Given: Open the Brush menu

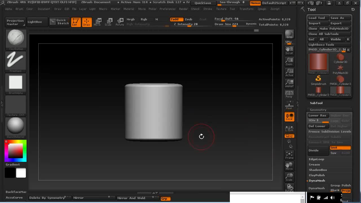Looking at the screenshot, I should pyautogui.click(x=19, y=9).
